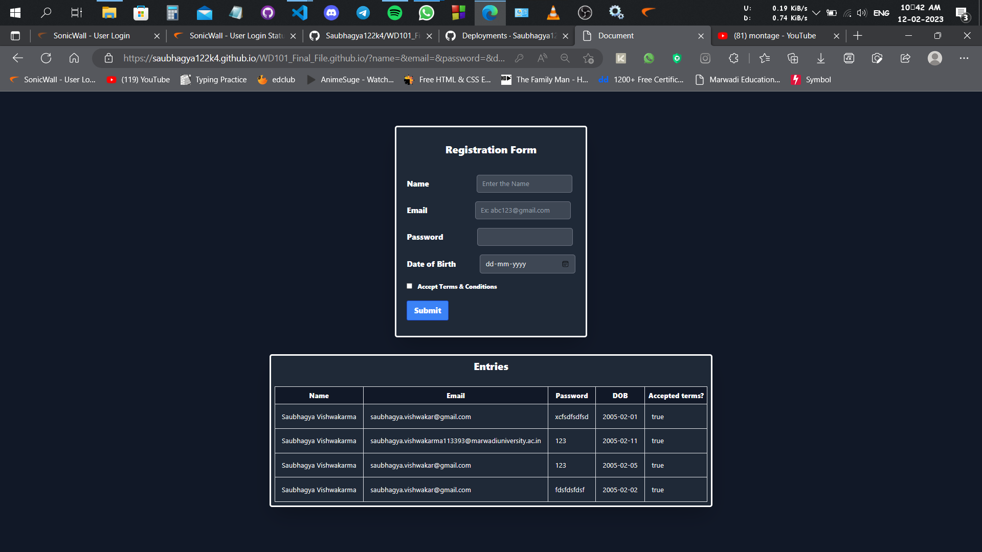Open Spotify from the taskbar
The image size is (982, 552).
[x=395, y=12]
